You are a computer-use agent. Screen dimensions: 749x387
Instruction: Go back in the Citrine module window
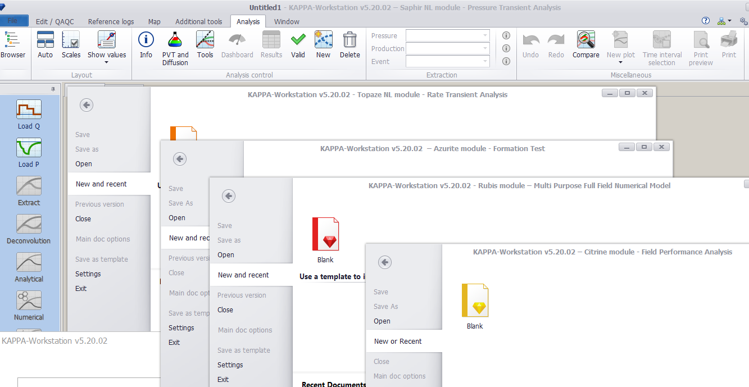point(385,262)
